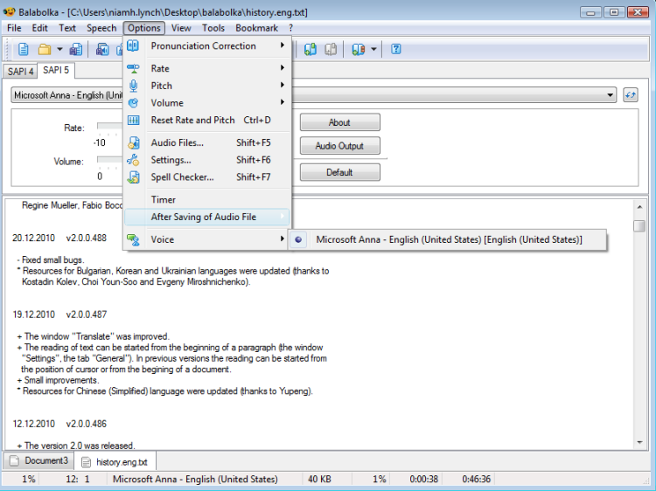656x491 pixels.
Task: Open the Text menu
Action: 67,28
